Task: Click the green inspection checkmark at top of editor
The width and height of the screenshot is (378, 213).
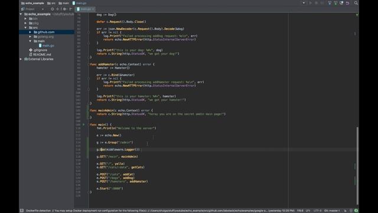Action: [357, 15]
